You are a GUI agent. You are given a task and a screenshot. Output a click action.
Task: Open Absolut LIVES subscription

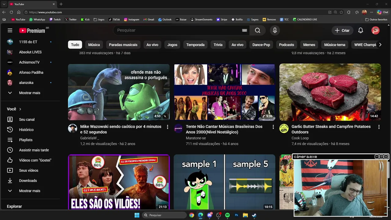pyautogui.click(x=30, y=52)
